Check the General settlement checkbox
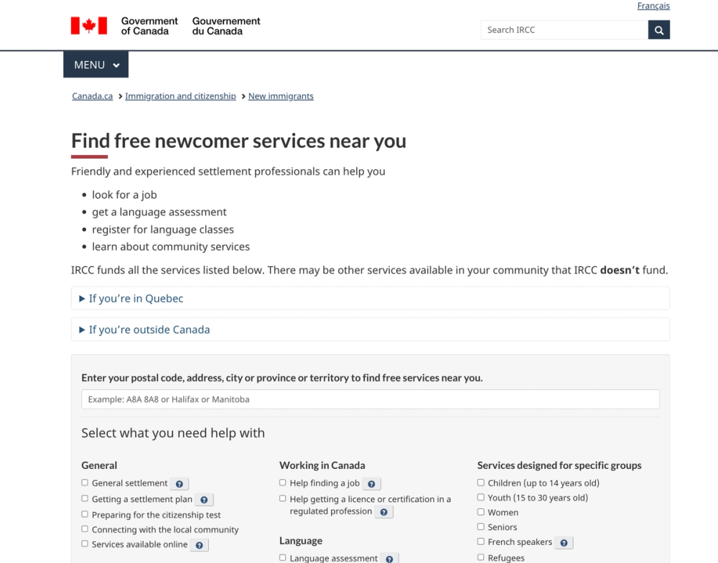718x563 pixels. [x=85, y=483]
